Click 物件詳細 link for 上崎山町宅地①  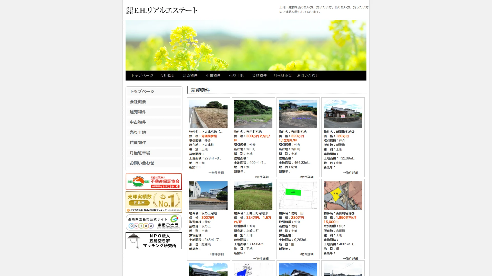pyautogui.click(x=261, y=258)
